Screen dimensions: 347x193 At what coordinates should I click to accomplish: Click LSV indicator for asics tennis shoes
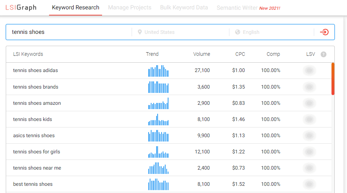(309, 135)
